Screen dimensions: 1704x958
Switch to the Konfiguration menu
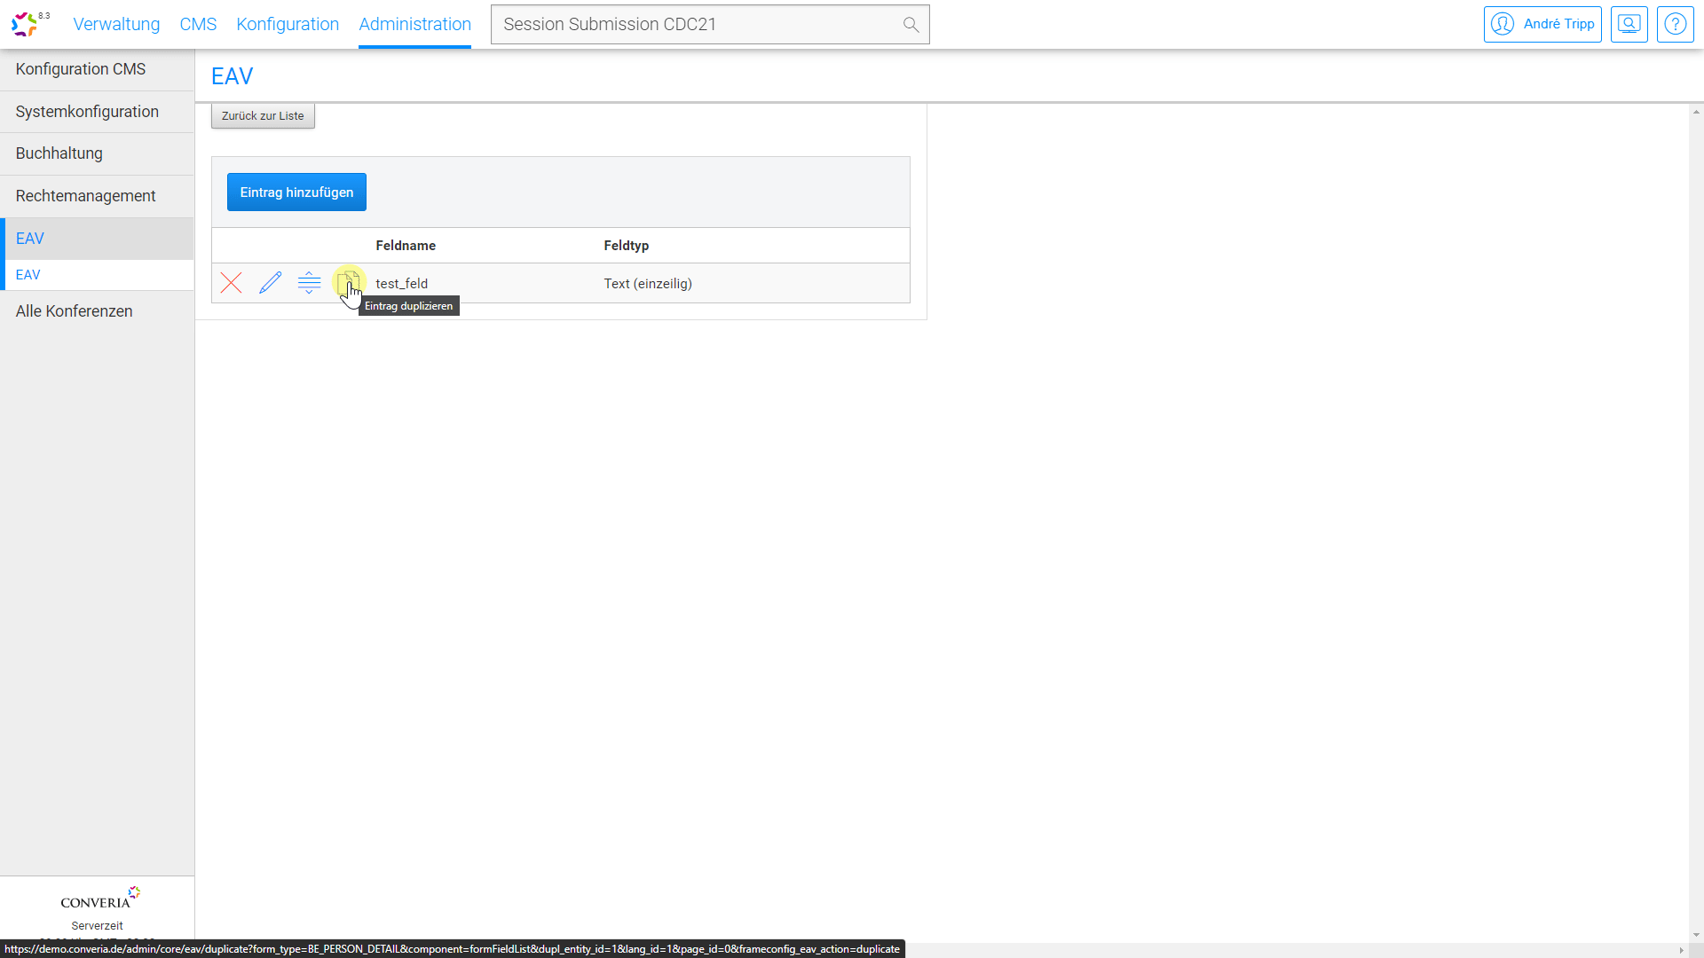pyautogui.click(x=288, y=25)
